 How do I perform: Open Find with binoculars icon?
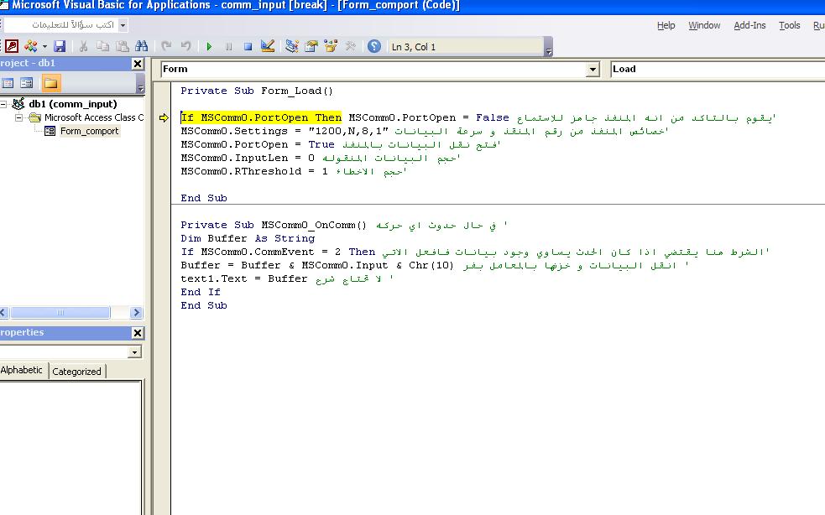[x=142, y=46]
